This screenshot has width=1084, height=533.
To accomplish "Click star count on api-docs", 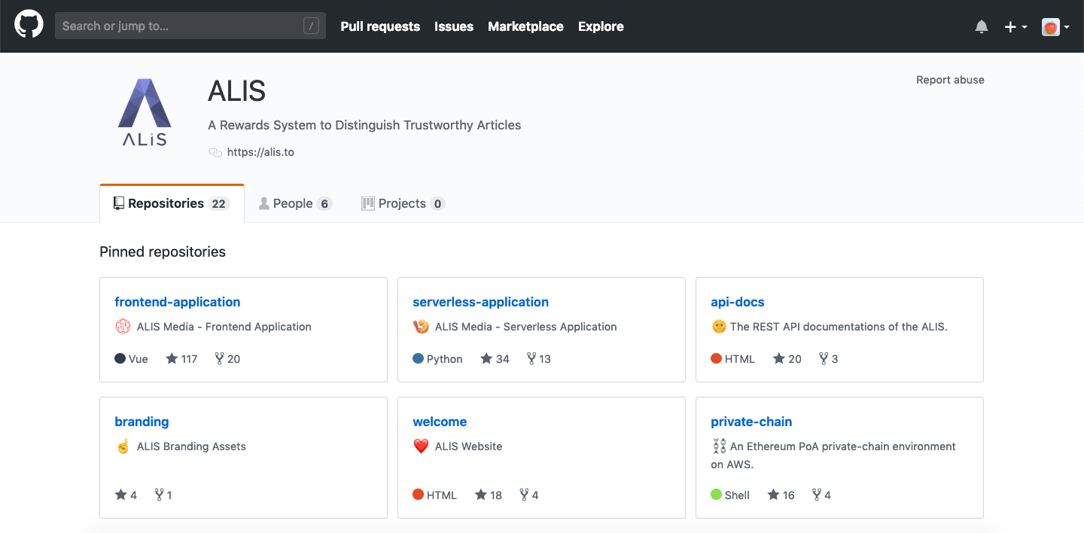I will [787, 359].
